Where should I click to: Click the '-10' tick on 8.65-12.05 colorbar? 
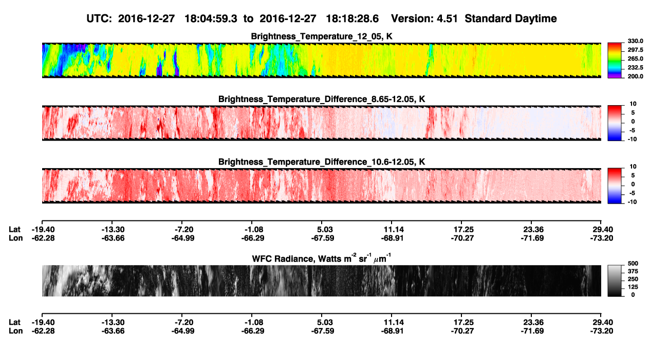(x=633, y=139)
